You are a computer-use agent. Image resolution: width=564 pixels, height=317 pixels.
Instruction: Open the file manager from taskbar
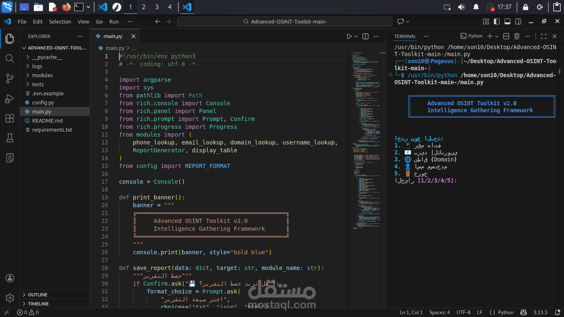coord(38,7)
